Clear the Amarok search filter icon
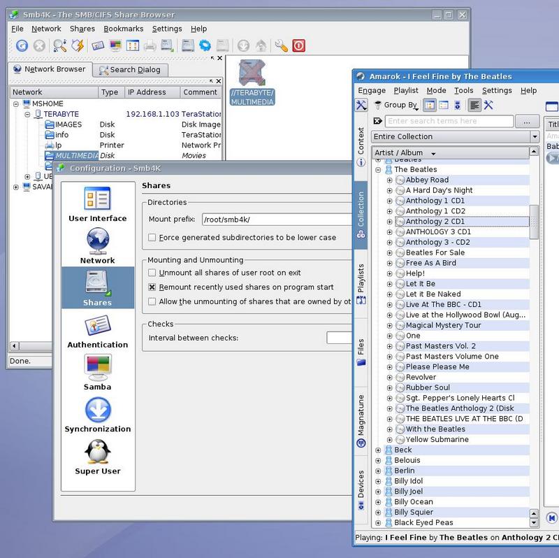559x558 pixels. [x=377, y=121]
